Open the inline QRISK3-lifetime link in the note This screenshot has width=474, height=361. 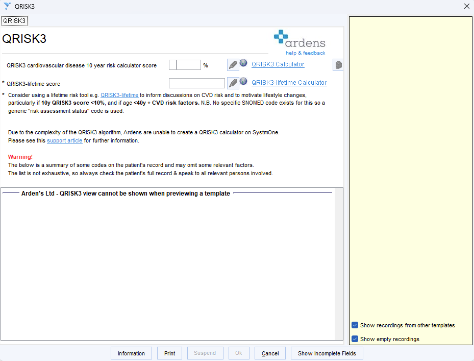119,95
